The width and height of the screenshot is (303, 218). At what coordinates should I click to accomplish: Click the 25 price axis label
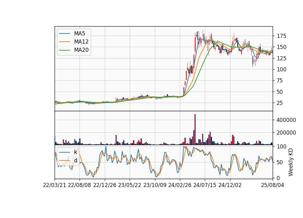coord(280,103)
